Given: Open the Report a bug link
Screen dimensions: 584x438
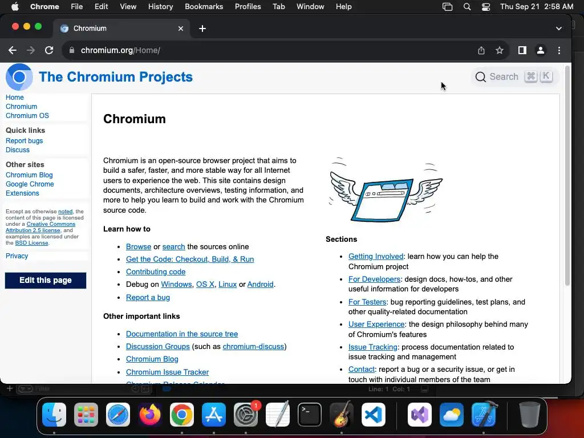Looking at the screenshot, I should 148,298.
